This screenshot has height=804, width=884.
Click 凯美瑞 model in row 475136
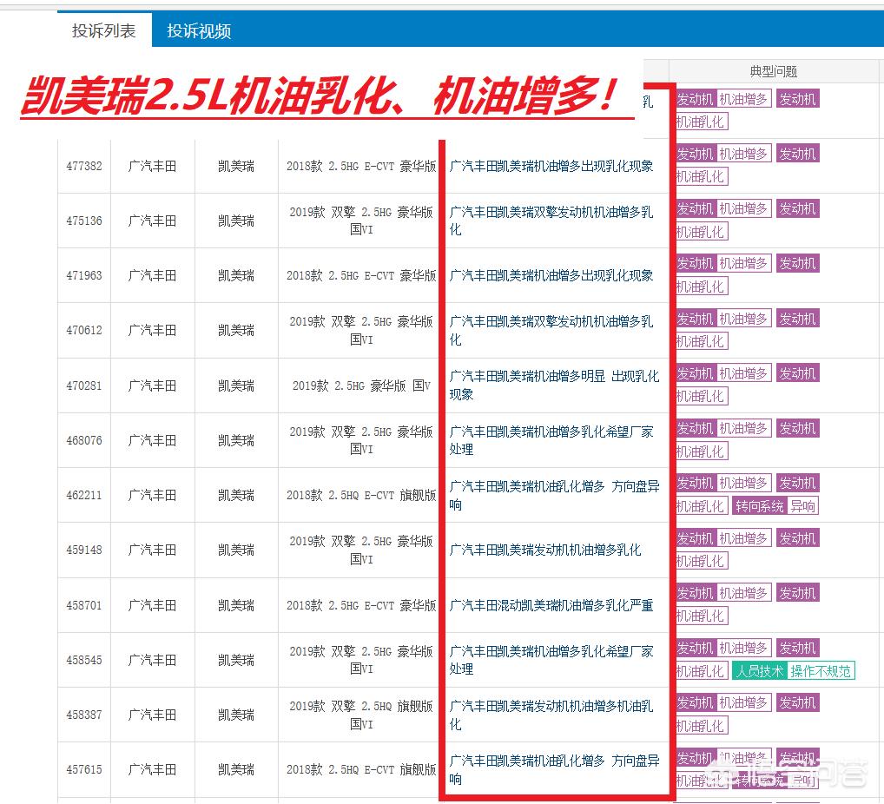click(236, 221)
